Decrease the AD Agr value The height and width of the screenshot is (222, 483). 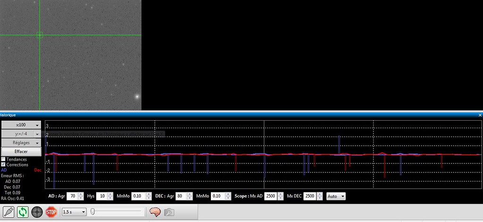click(81, 198)
